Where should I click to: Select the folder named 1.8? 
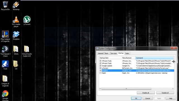click(x=16, y=65)
